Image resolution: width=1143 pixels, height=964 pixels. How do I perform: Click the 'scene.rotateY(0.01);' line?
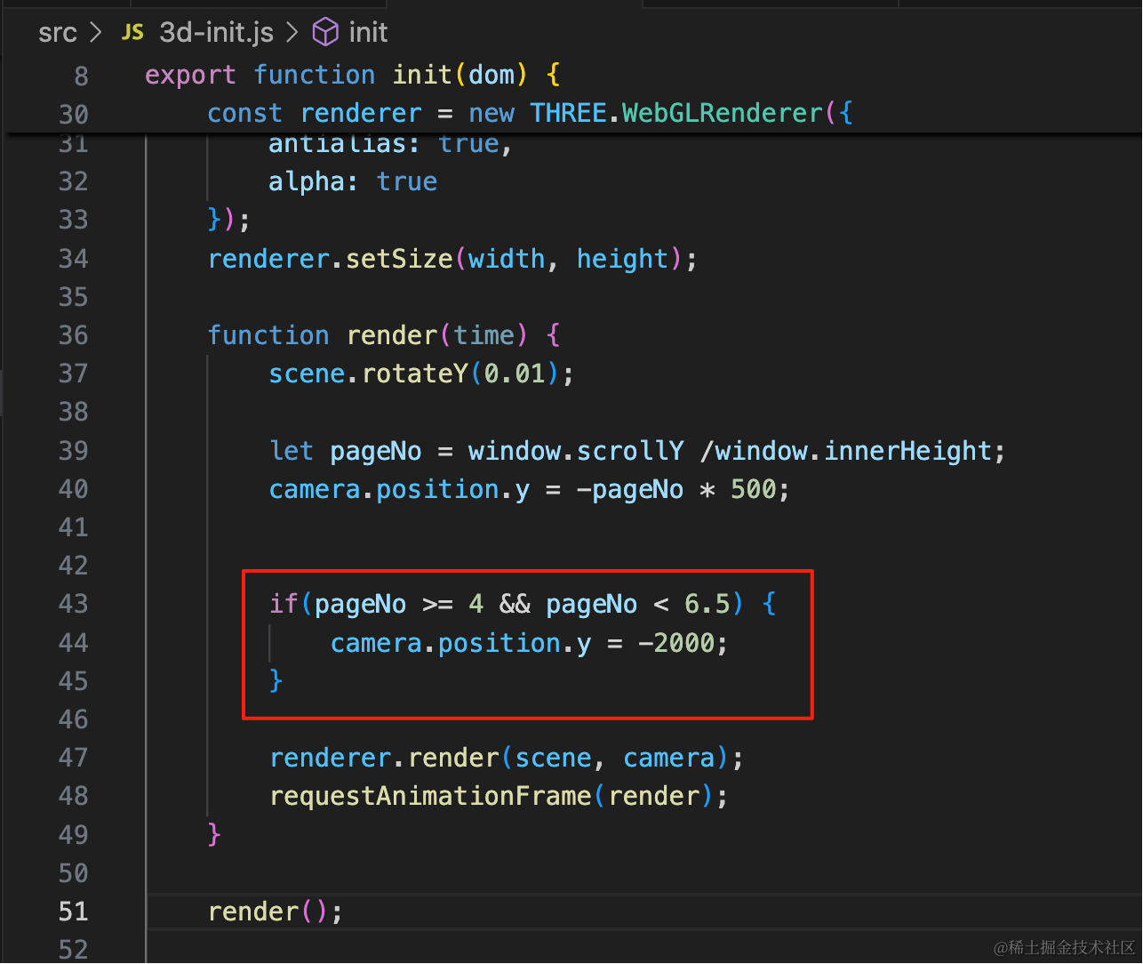(421, 374)
